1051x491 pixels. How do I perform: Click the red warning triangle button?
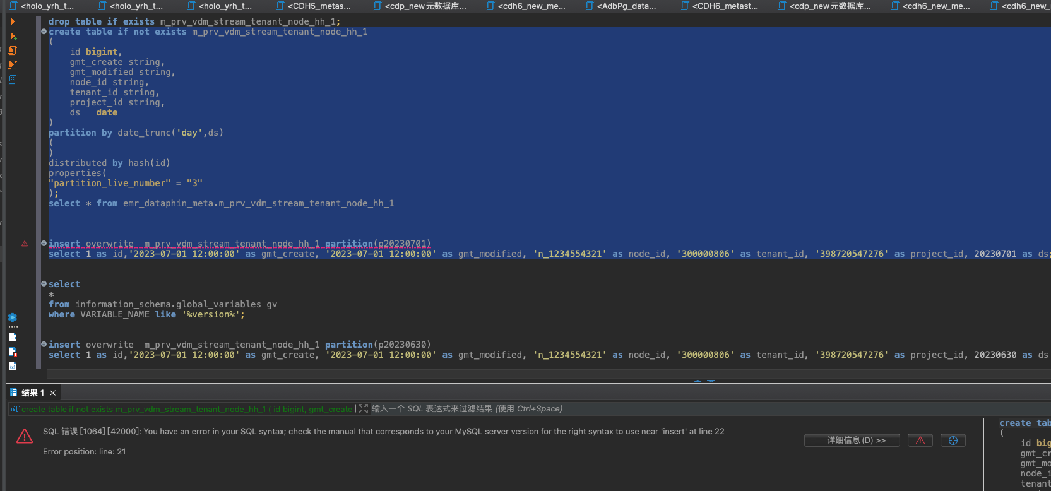[x=920, y=441]
